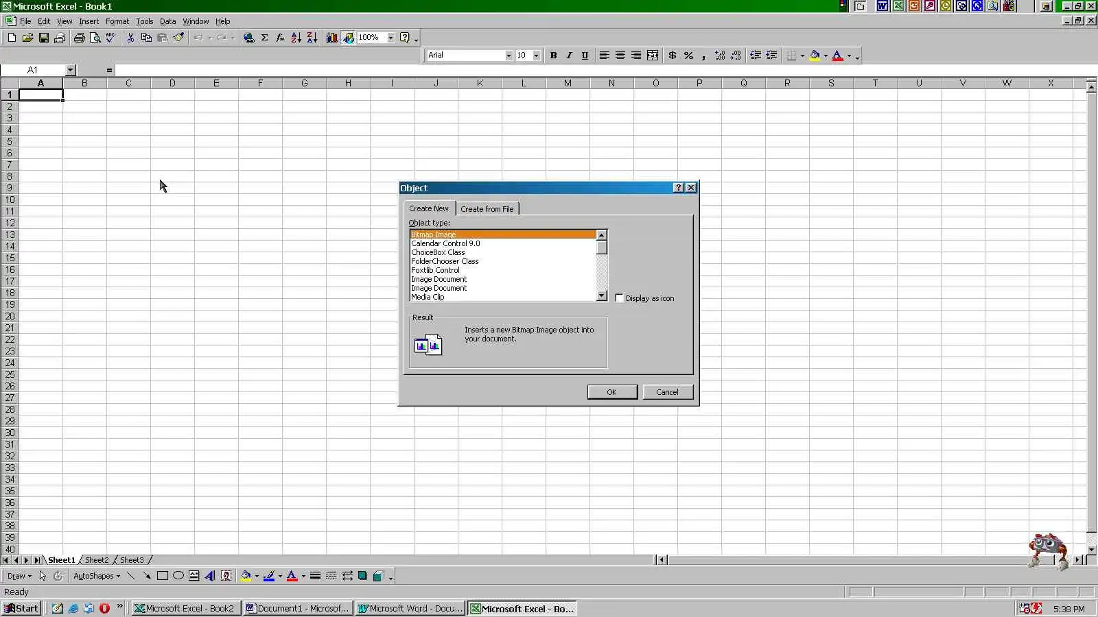This screenshot has width=1098, height=617.
Task: Create a new blank workbook
Action: [12, 38]
